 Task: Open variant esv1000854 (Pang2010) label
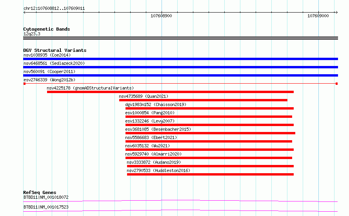tap(150, 113)
